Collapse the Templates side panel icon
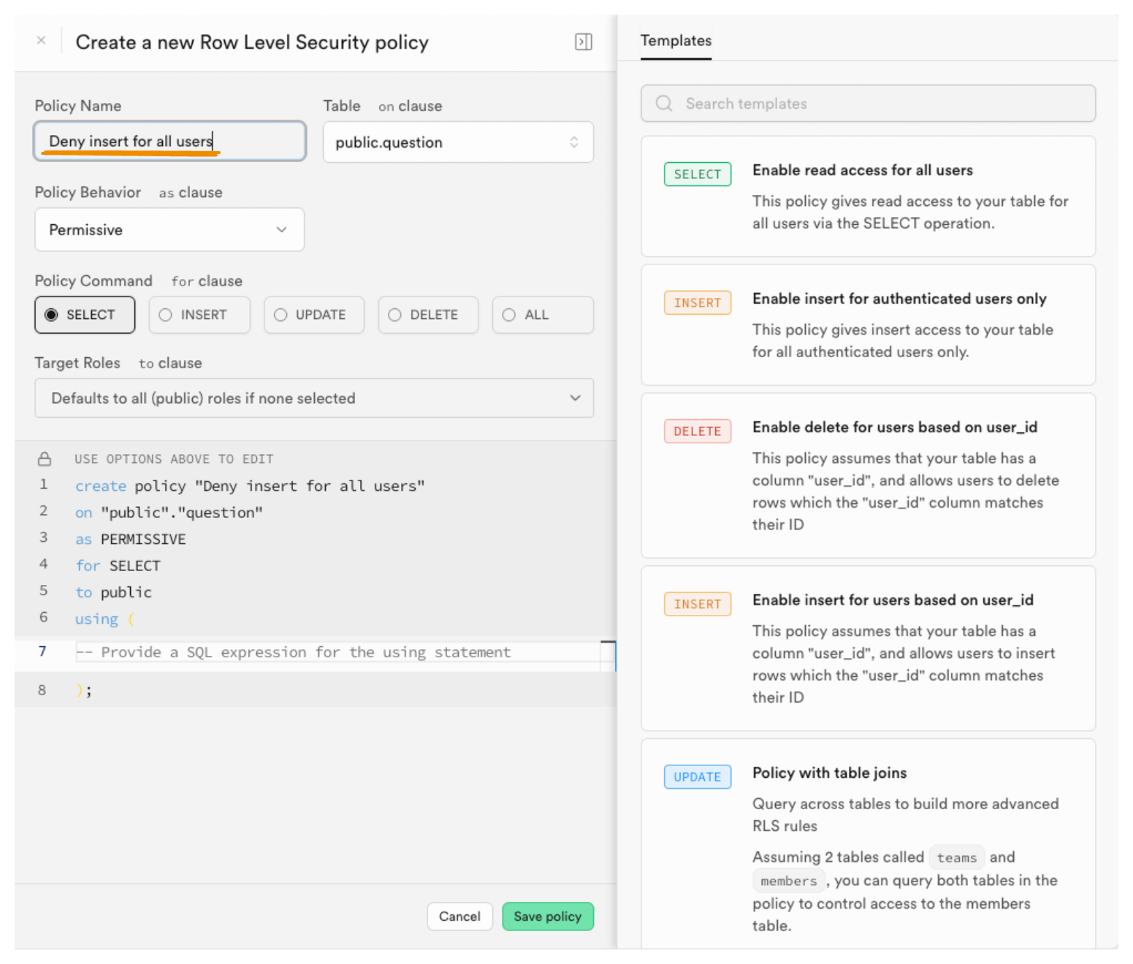 583,42
